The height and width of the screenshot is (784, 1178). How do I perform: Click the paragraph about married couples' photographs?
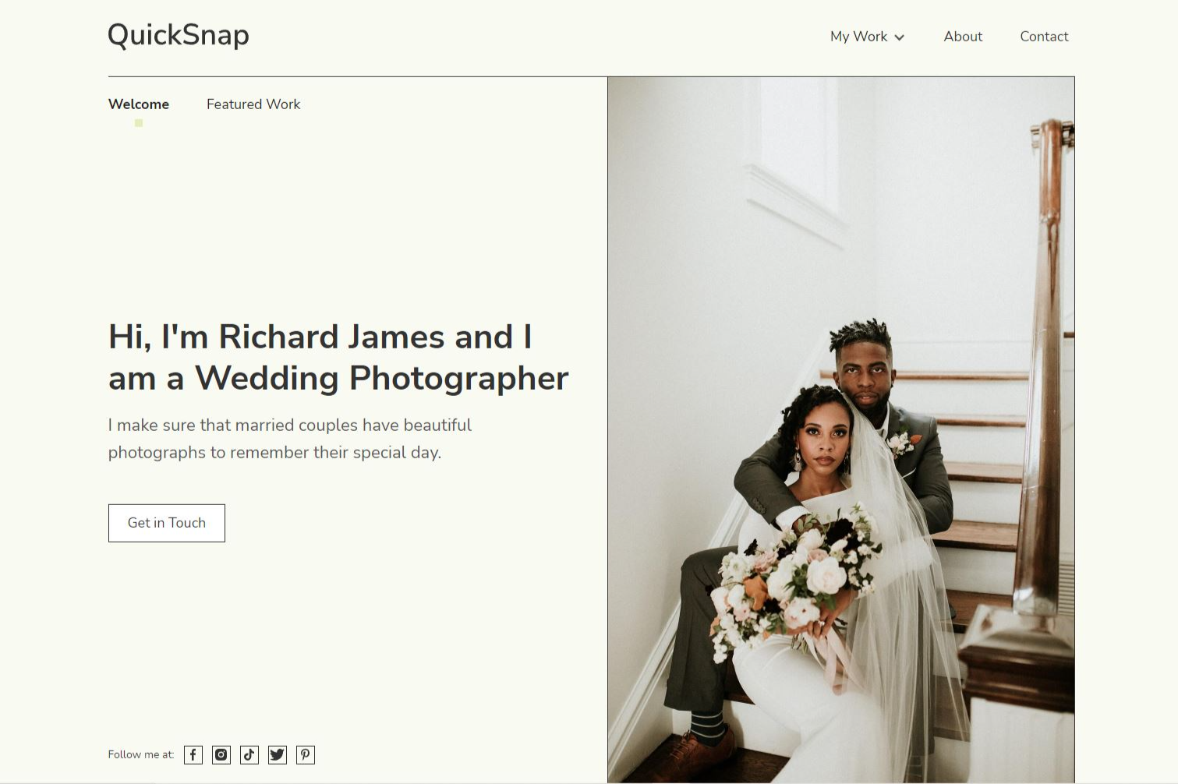point(290,439)
